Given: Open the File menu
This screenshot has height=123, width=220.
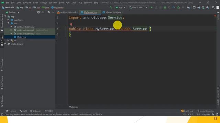Looking at the screenshot, I should click(8, 3).
